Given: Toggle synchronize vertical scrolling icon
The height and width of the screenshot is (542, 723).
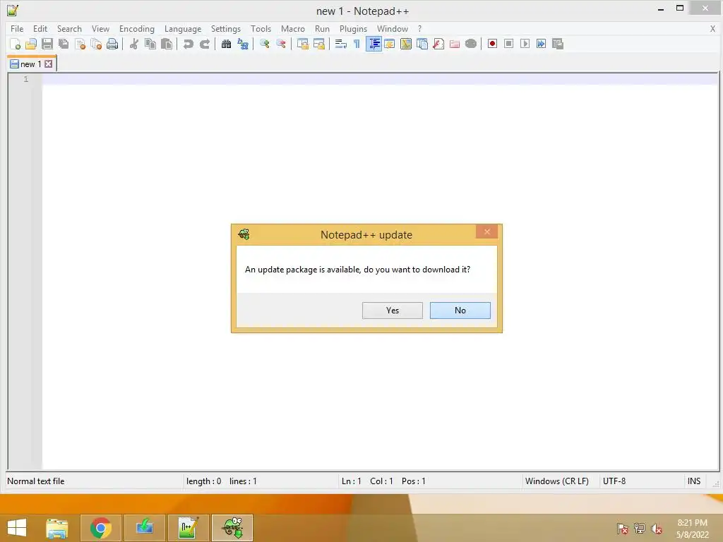Looking at the screenshot, I should tap(302, 44).
